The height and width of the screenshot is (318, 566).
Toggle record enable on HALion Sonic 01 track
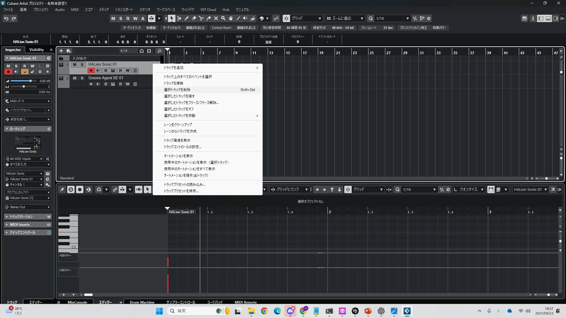(91, 71)
